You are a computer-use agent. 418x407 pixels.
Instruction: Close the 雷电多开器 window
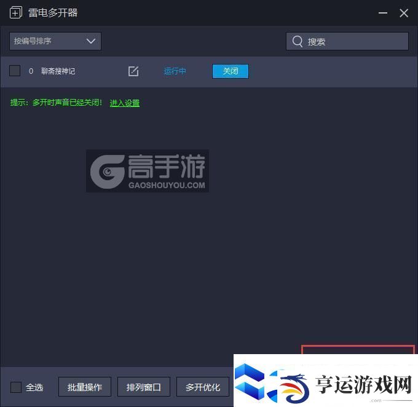[404, 13]
